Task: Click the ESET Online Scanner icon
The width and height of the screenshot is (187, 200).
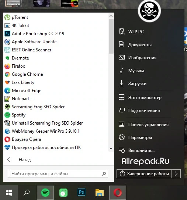Action: [x=7, y=50]
